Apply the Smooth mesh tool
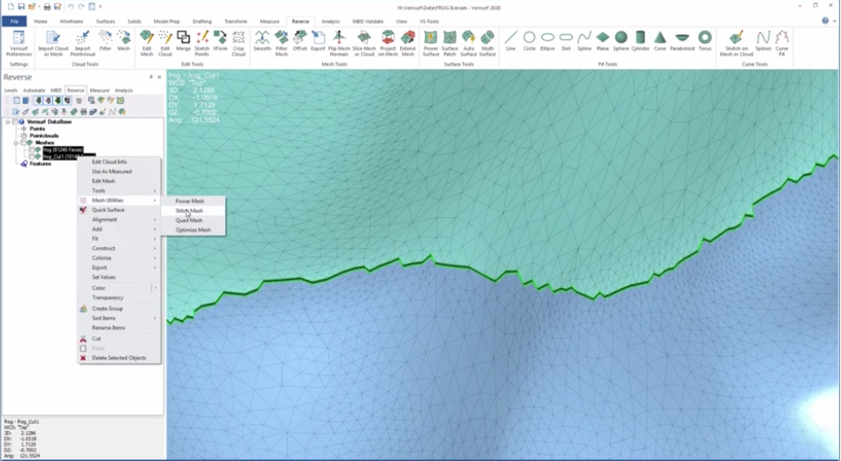 pos(262,41)
